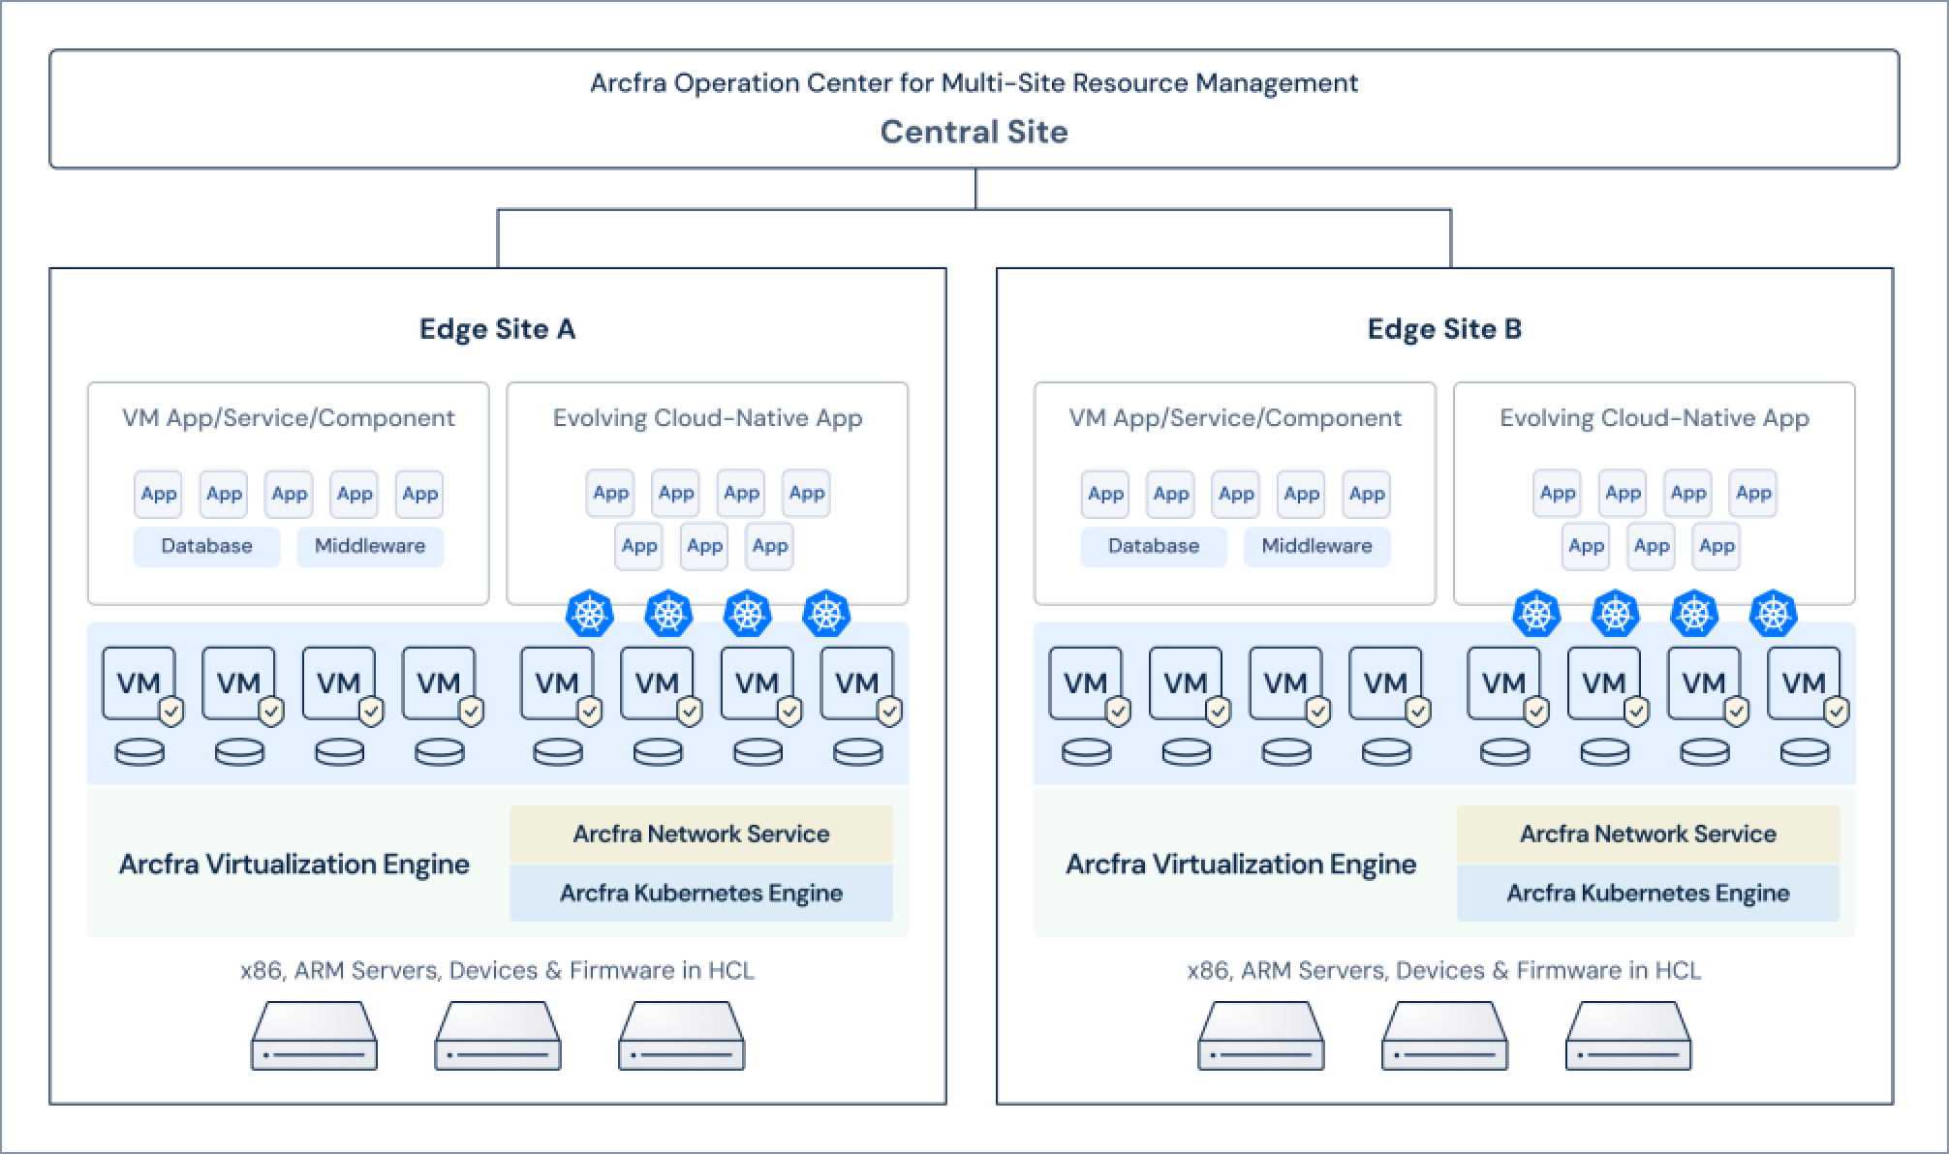
Task: Select the rightmost server icon in Edge Site B
Action: pos(1628,1035)
